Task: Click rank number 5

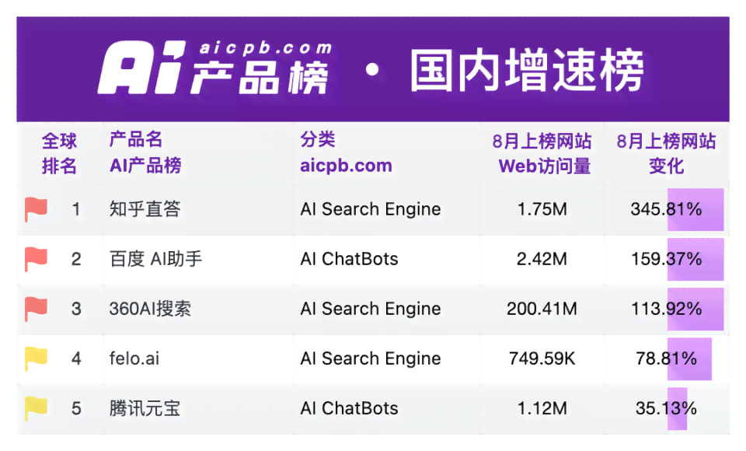Action: (x=76, y=408)
